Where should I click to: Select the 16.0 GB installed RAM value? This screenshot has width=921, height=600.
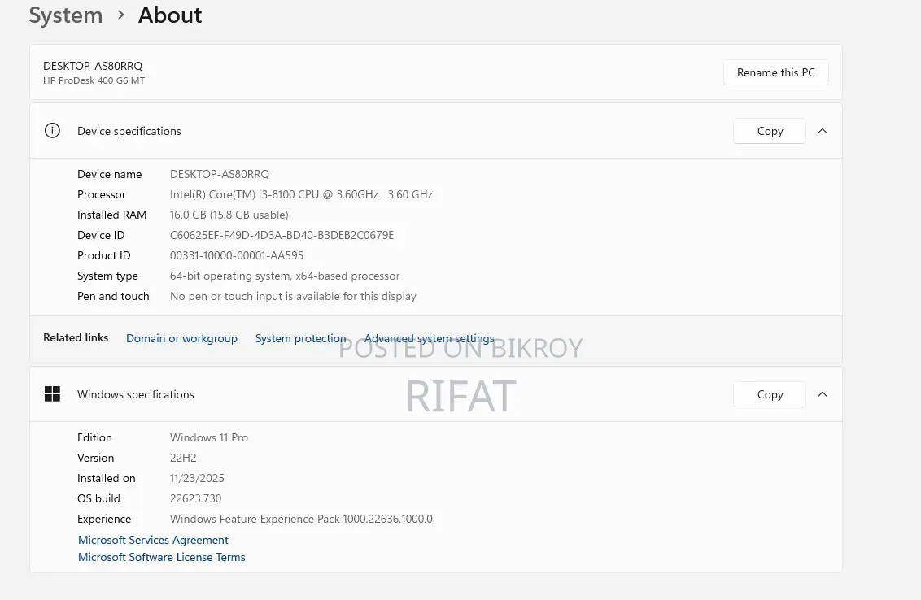229,215
